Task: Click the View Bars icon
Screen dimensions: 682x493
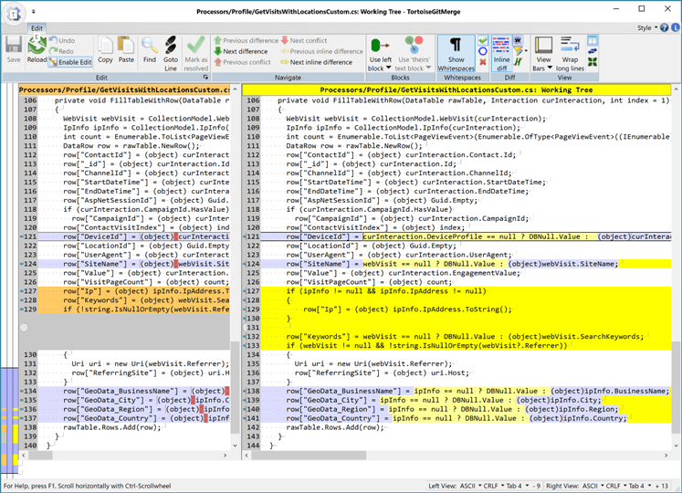Action: click(543, 46)
